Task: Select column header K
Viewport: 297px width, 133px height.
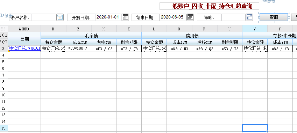Action: 129,29
